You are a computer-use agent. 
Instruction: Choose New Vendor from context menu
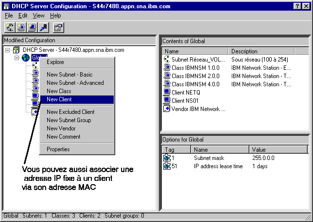pyautogui.click(x=77, y=128)
